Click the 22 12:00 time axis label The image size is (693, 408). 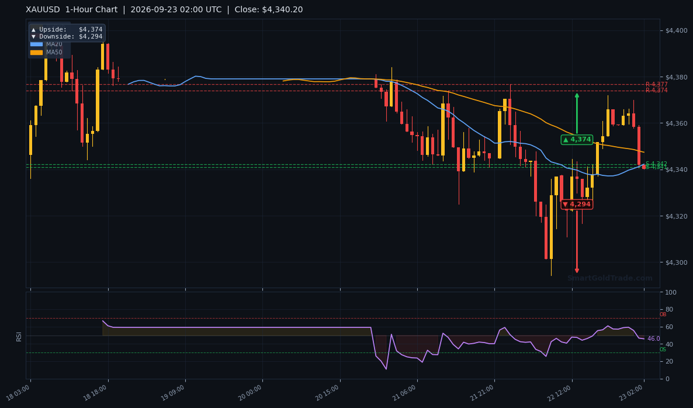(560, 392)
